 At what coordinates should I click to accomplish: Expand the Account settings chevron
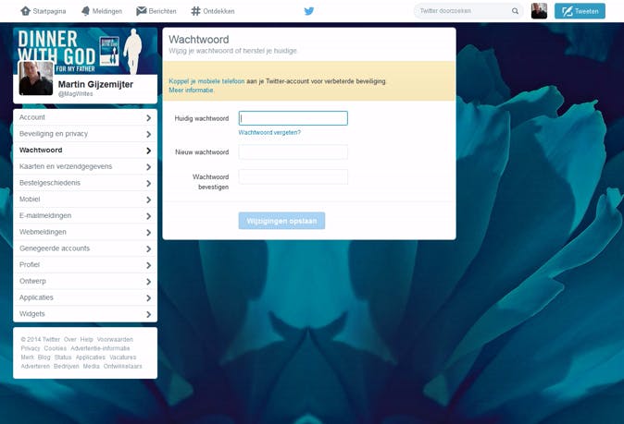pos(148,118)
